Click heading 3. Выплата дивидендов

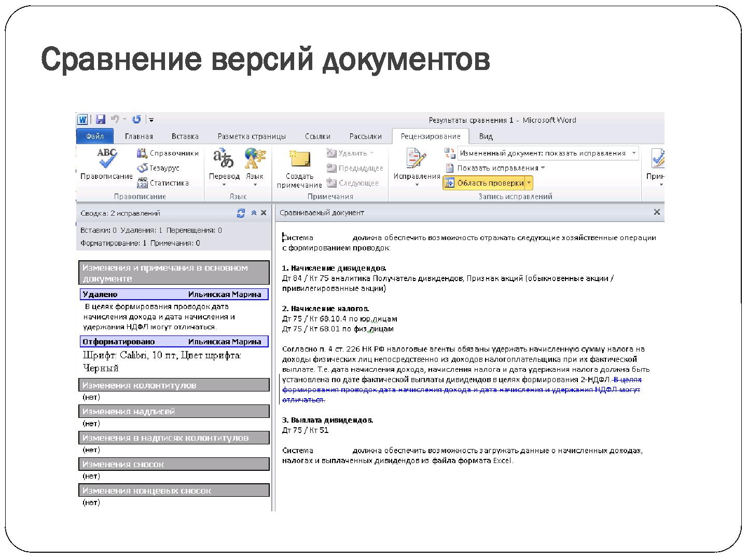click(328, 420)
